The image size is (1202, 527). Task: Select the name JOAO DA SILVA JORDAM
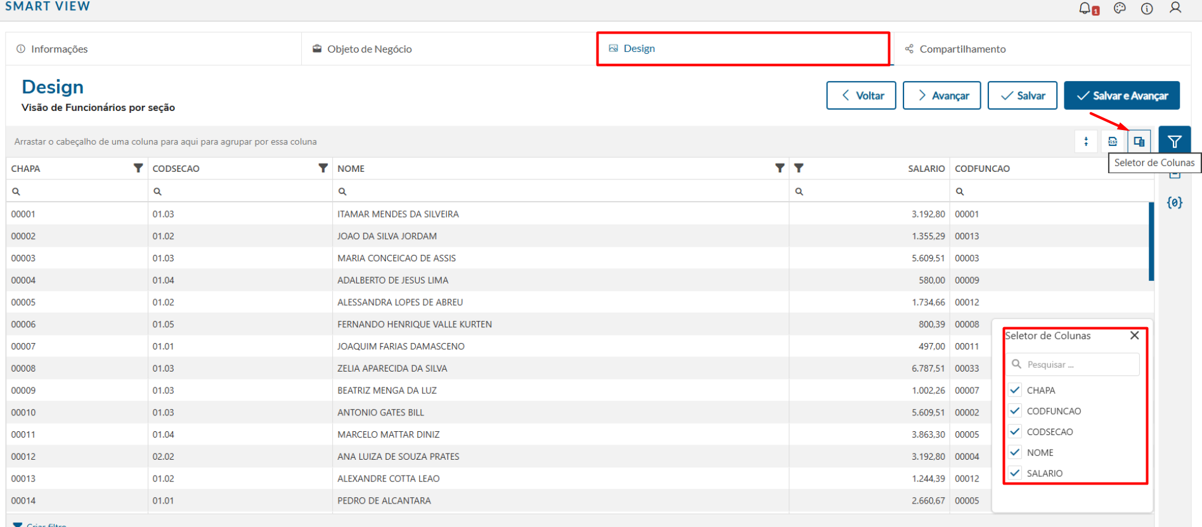387,236
